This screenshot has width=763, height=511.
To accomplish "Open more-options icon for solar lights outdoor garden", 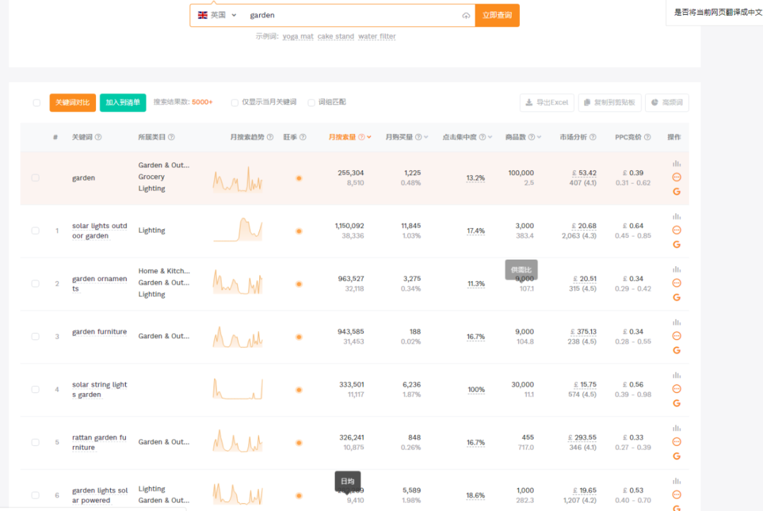I will (676, 230).
